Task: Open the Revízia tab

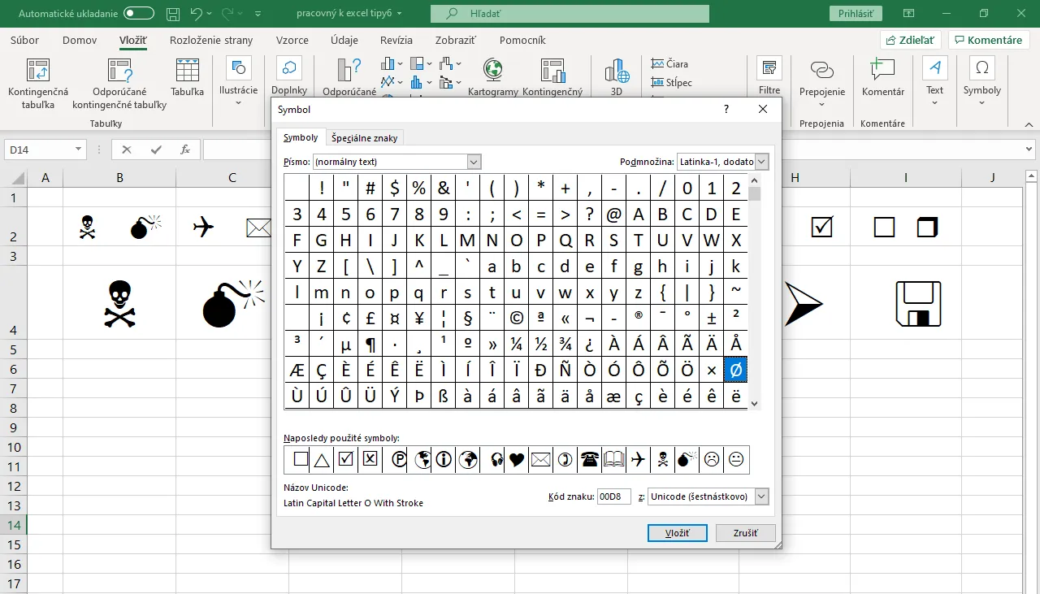Action: point(396,40)
